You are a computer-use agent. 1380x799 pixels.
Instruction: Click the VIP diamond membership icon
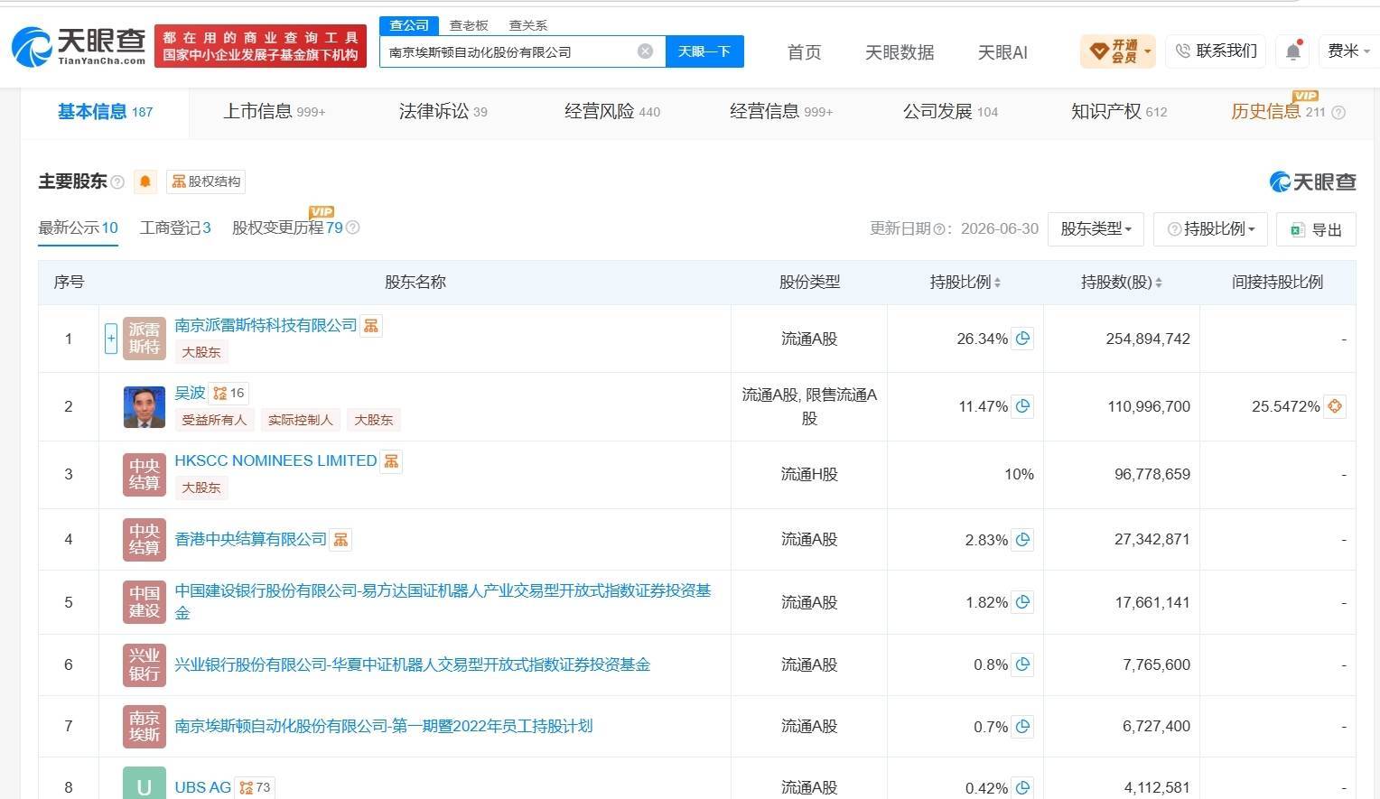point(1098,51)
